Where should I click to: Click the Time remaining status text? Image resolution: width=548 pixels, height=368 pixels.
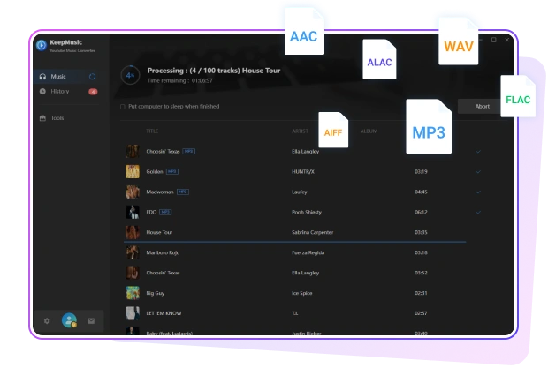[x=180, y=80]
